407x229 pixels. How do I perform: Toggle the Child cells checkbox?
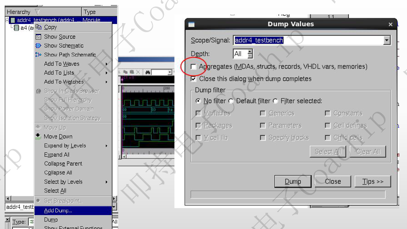[328, 138]
